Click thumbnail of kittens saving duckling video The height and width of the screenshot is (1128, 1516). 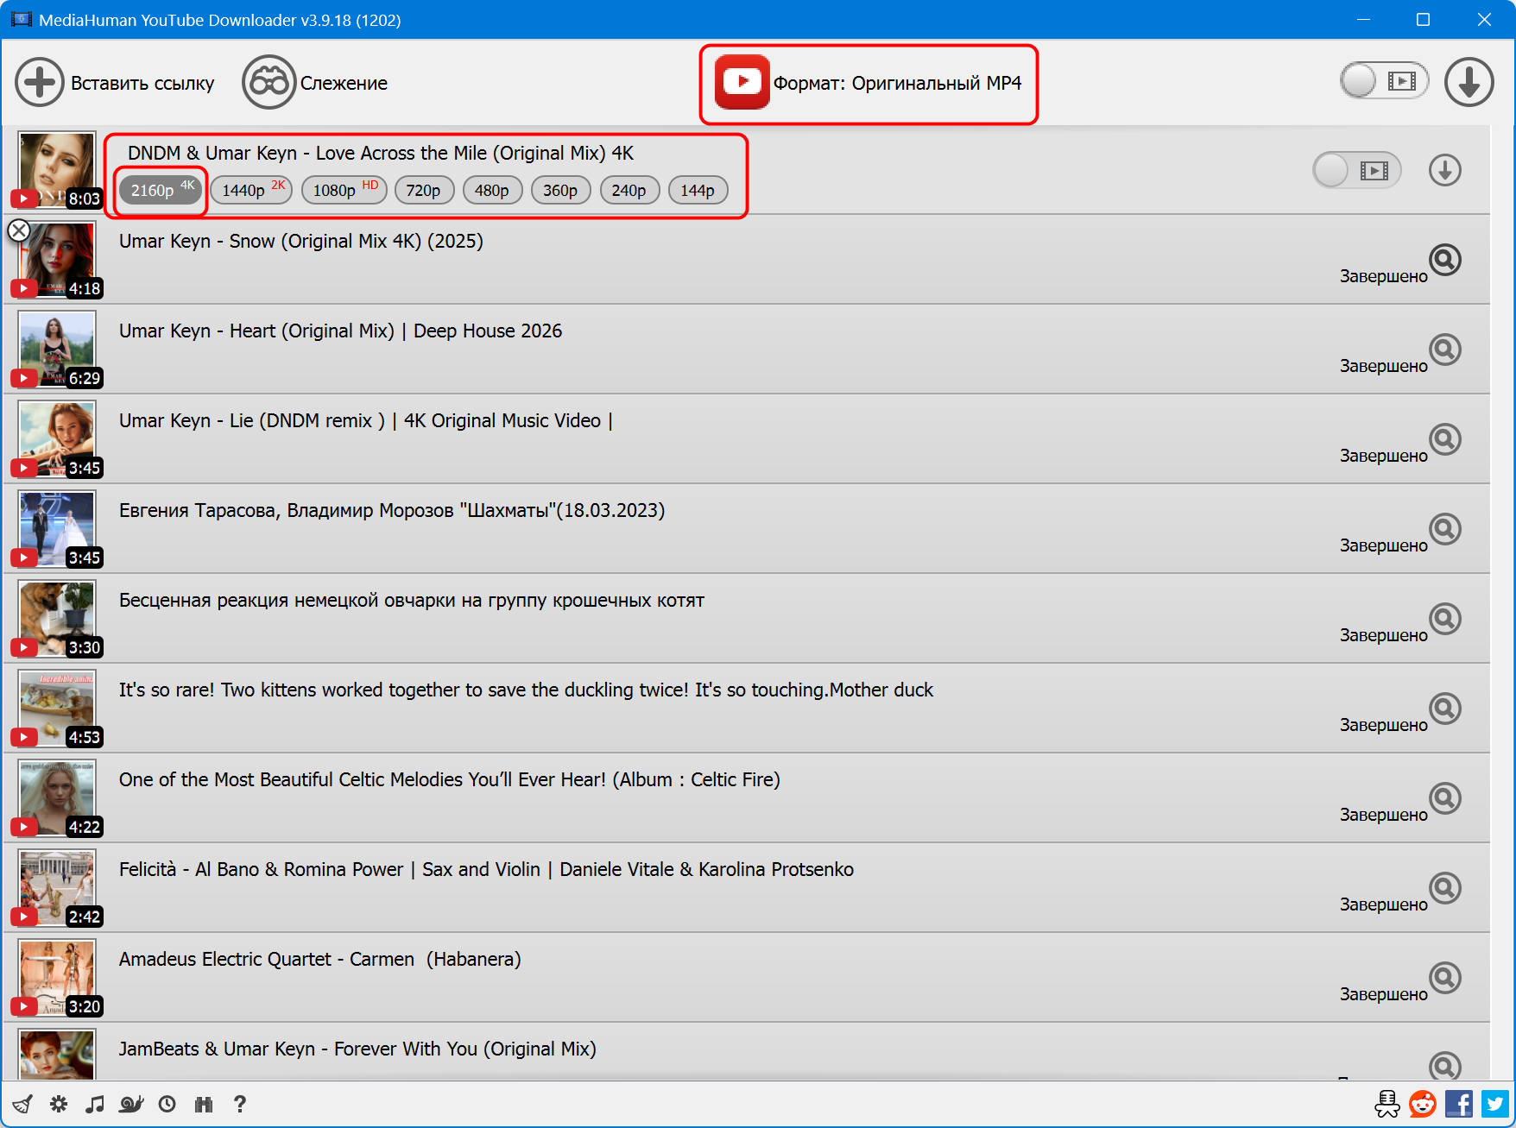point(57,709)
